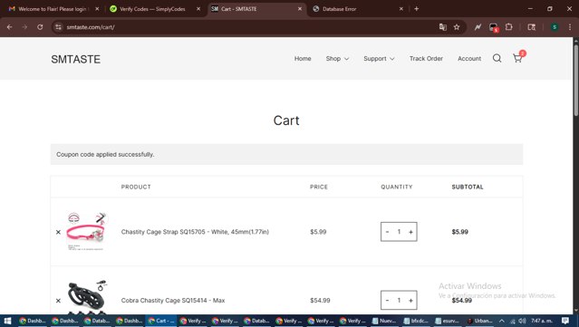Screen dimensions: 579x327
Task: Expand the Support dropdown menu
Action: click(379, 58)
